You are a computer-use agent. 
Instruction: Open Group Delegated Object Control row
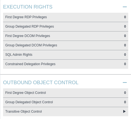pos(65,102)
